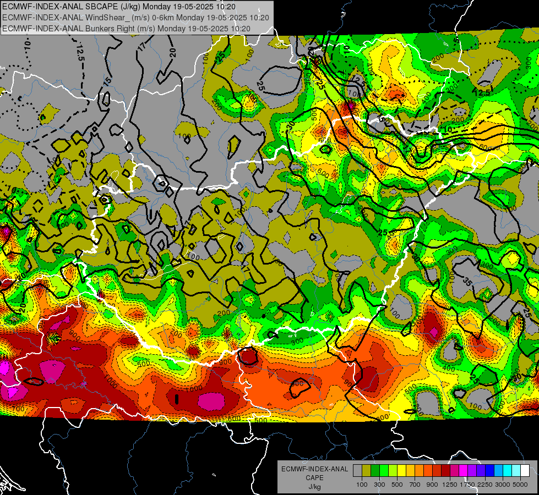This screenshot has width=539, height=495.
Task: Select the olive swatch in the legend
Action: [367, 470]
